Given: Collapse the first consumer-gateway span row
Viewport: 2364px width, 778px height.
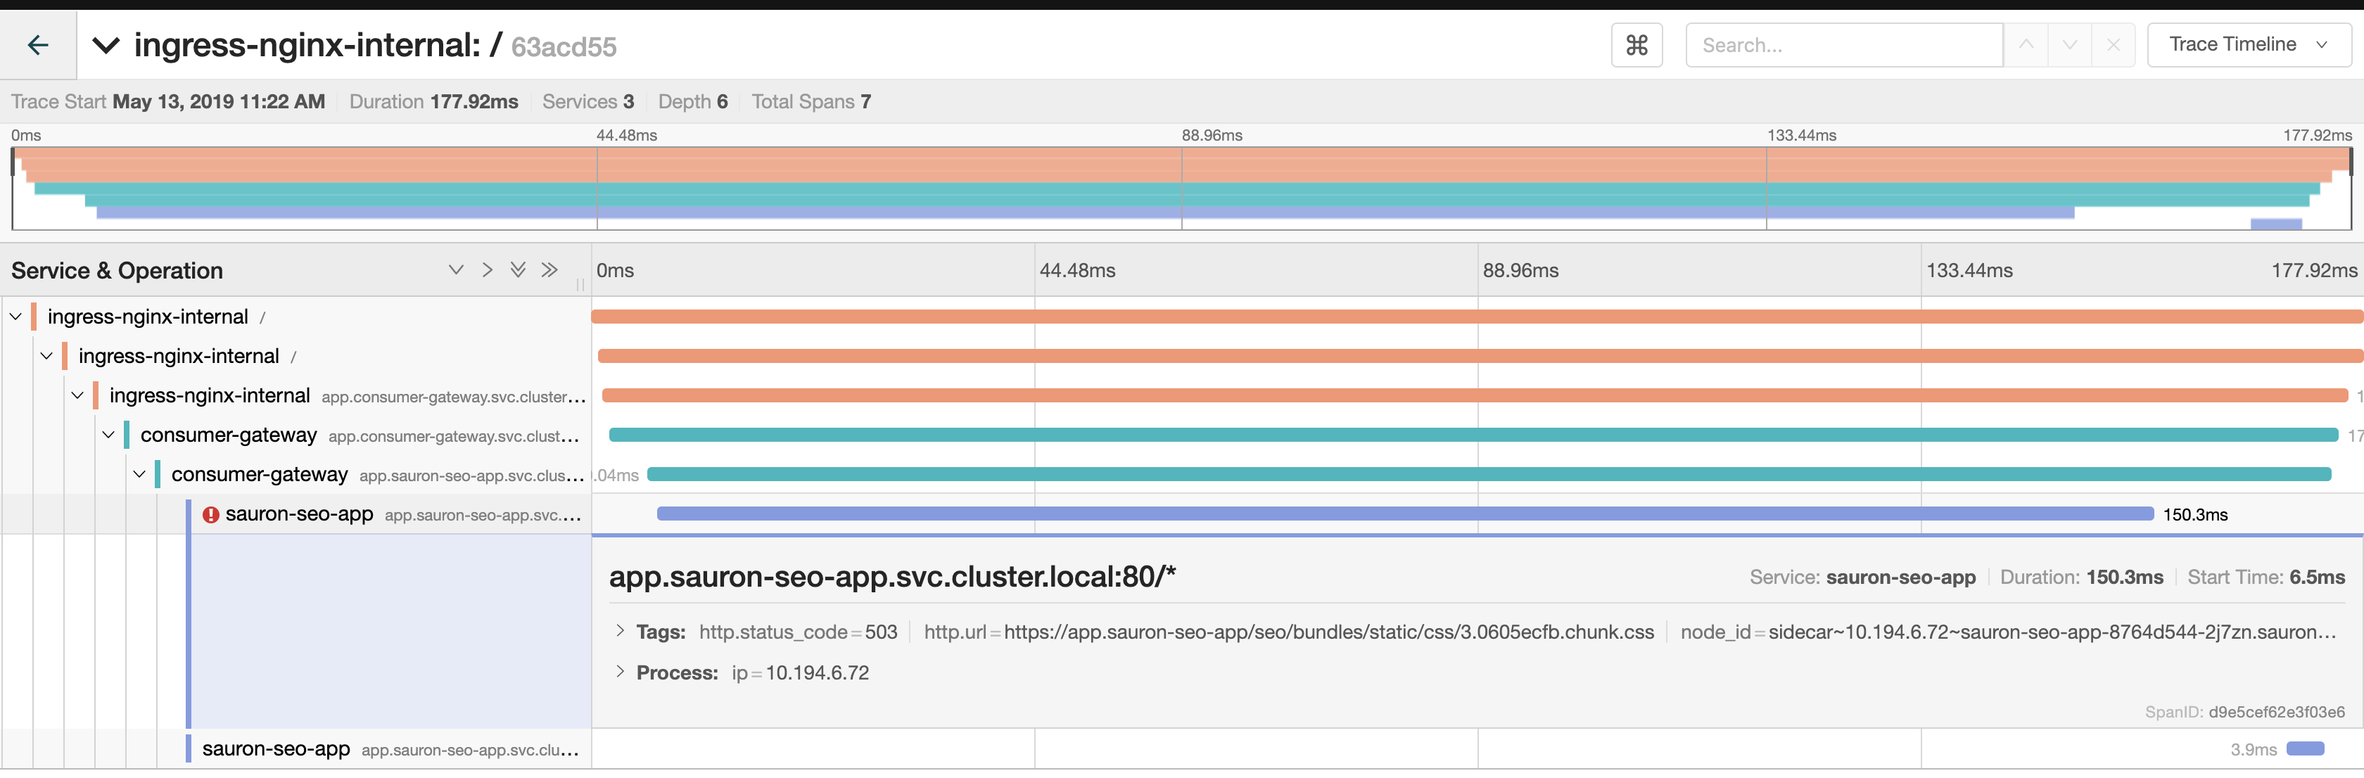Looking at the screenshot, I should point(108,435).
